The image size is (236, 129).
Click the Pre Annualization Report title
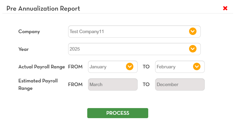pyautogui.click(x=43, y=8)
